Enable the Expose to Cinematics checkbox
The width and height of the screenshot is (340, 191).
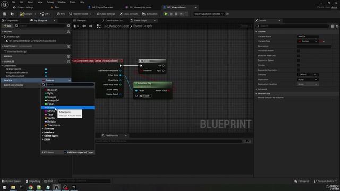299,70
